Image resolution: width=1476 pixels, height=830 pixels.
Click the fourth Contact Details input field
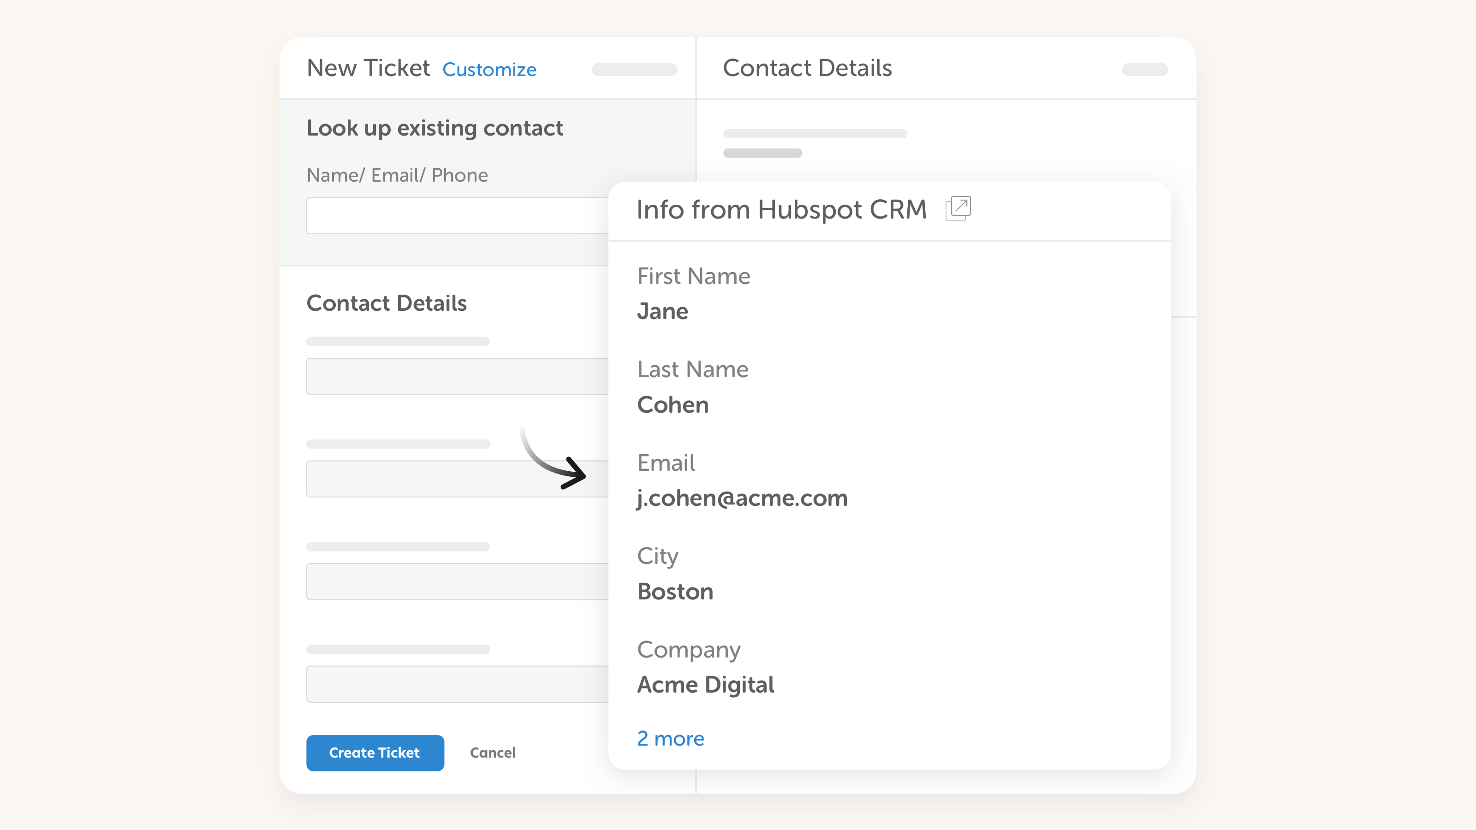(457, 684)
